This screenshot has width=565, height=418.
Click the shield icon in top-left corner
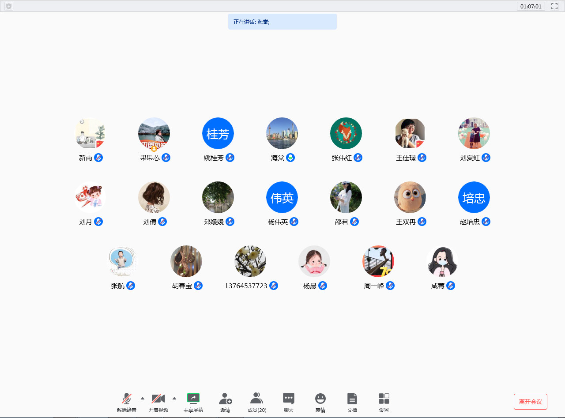pos(8,6)
